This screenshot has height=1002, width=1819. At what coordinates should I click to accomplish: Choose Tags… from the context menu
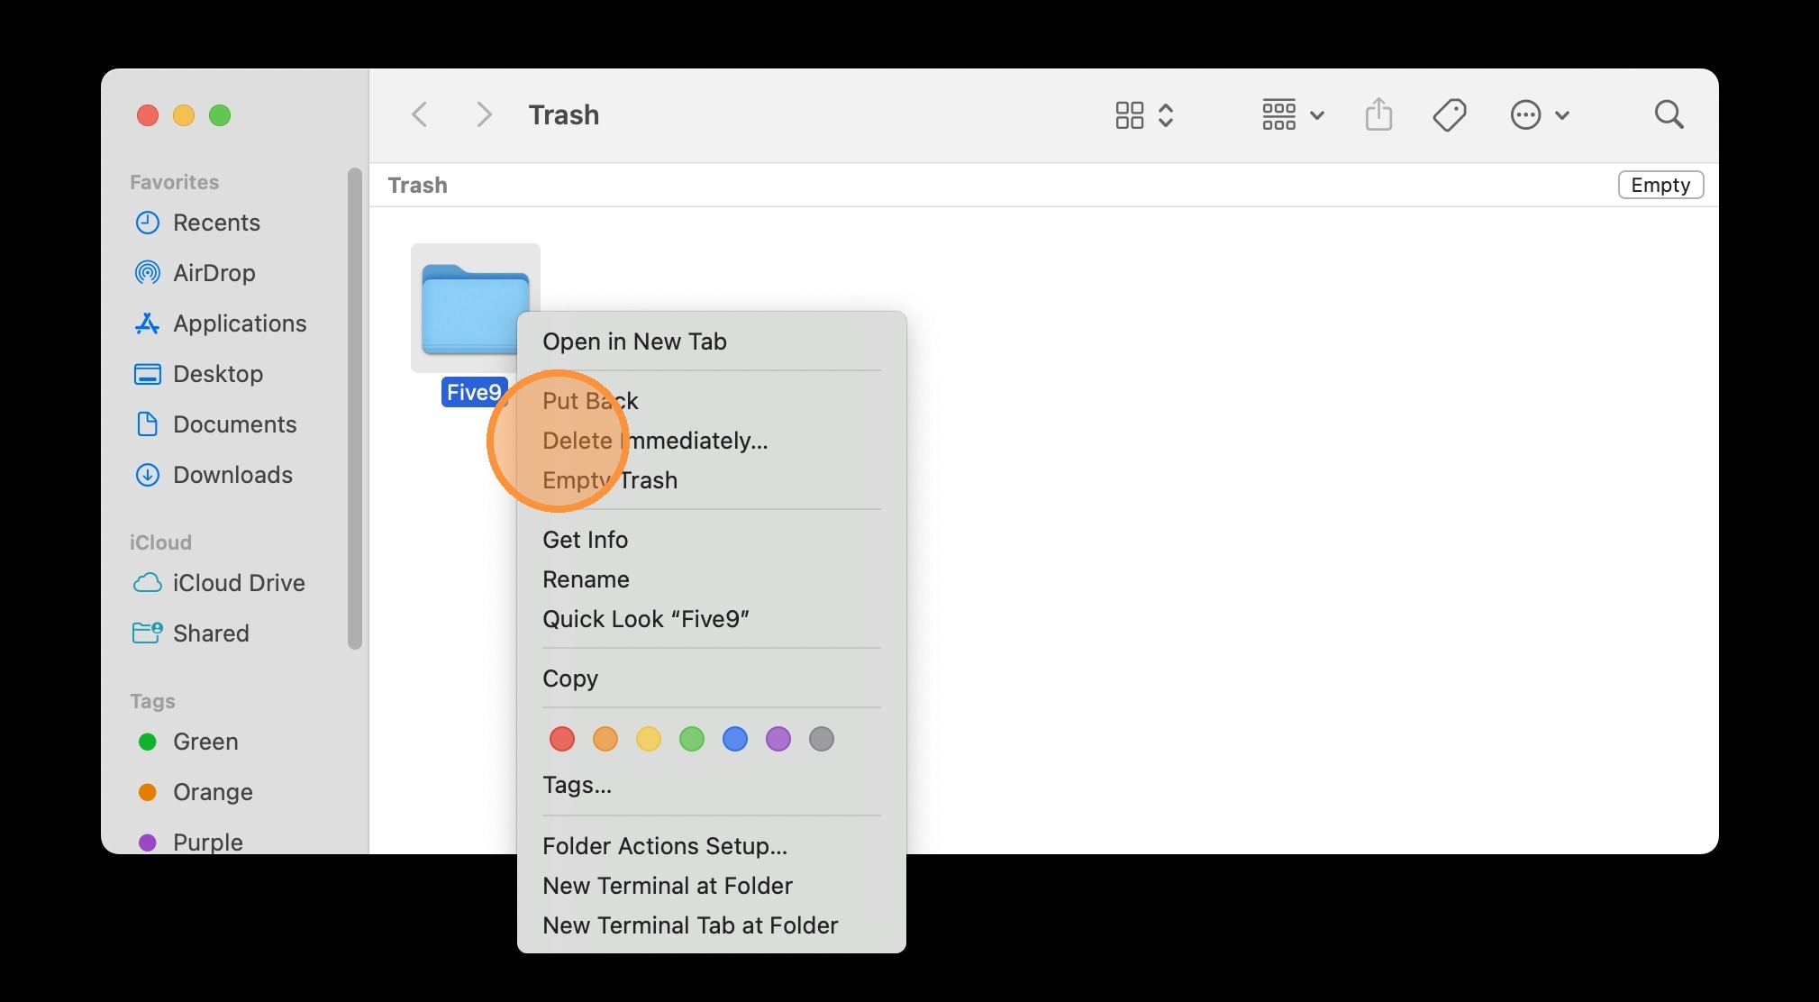711,785
